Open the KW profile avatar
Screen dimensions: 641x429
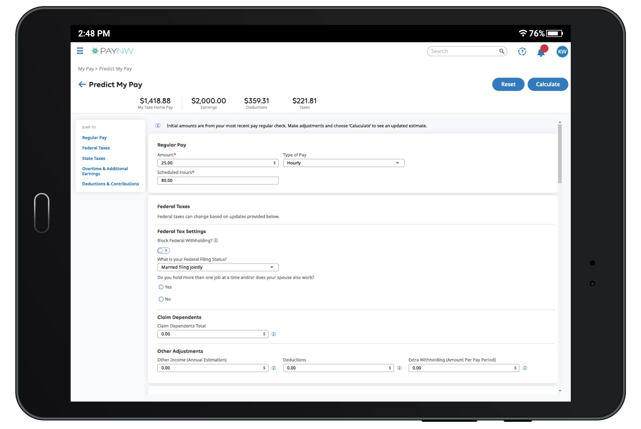coord(562,51)
